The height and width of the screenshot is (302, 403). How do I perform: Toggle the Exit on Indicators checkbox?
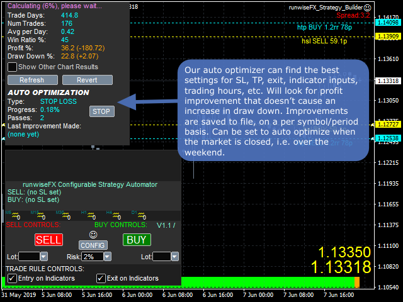(101, 278)
